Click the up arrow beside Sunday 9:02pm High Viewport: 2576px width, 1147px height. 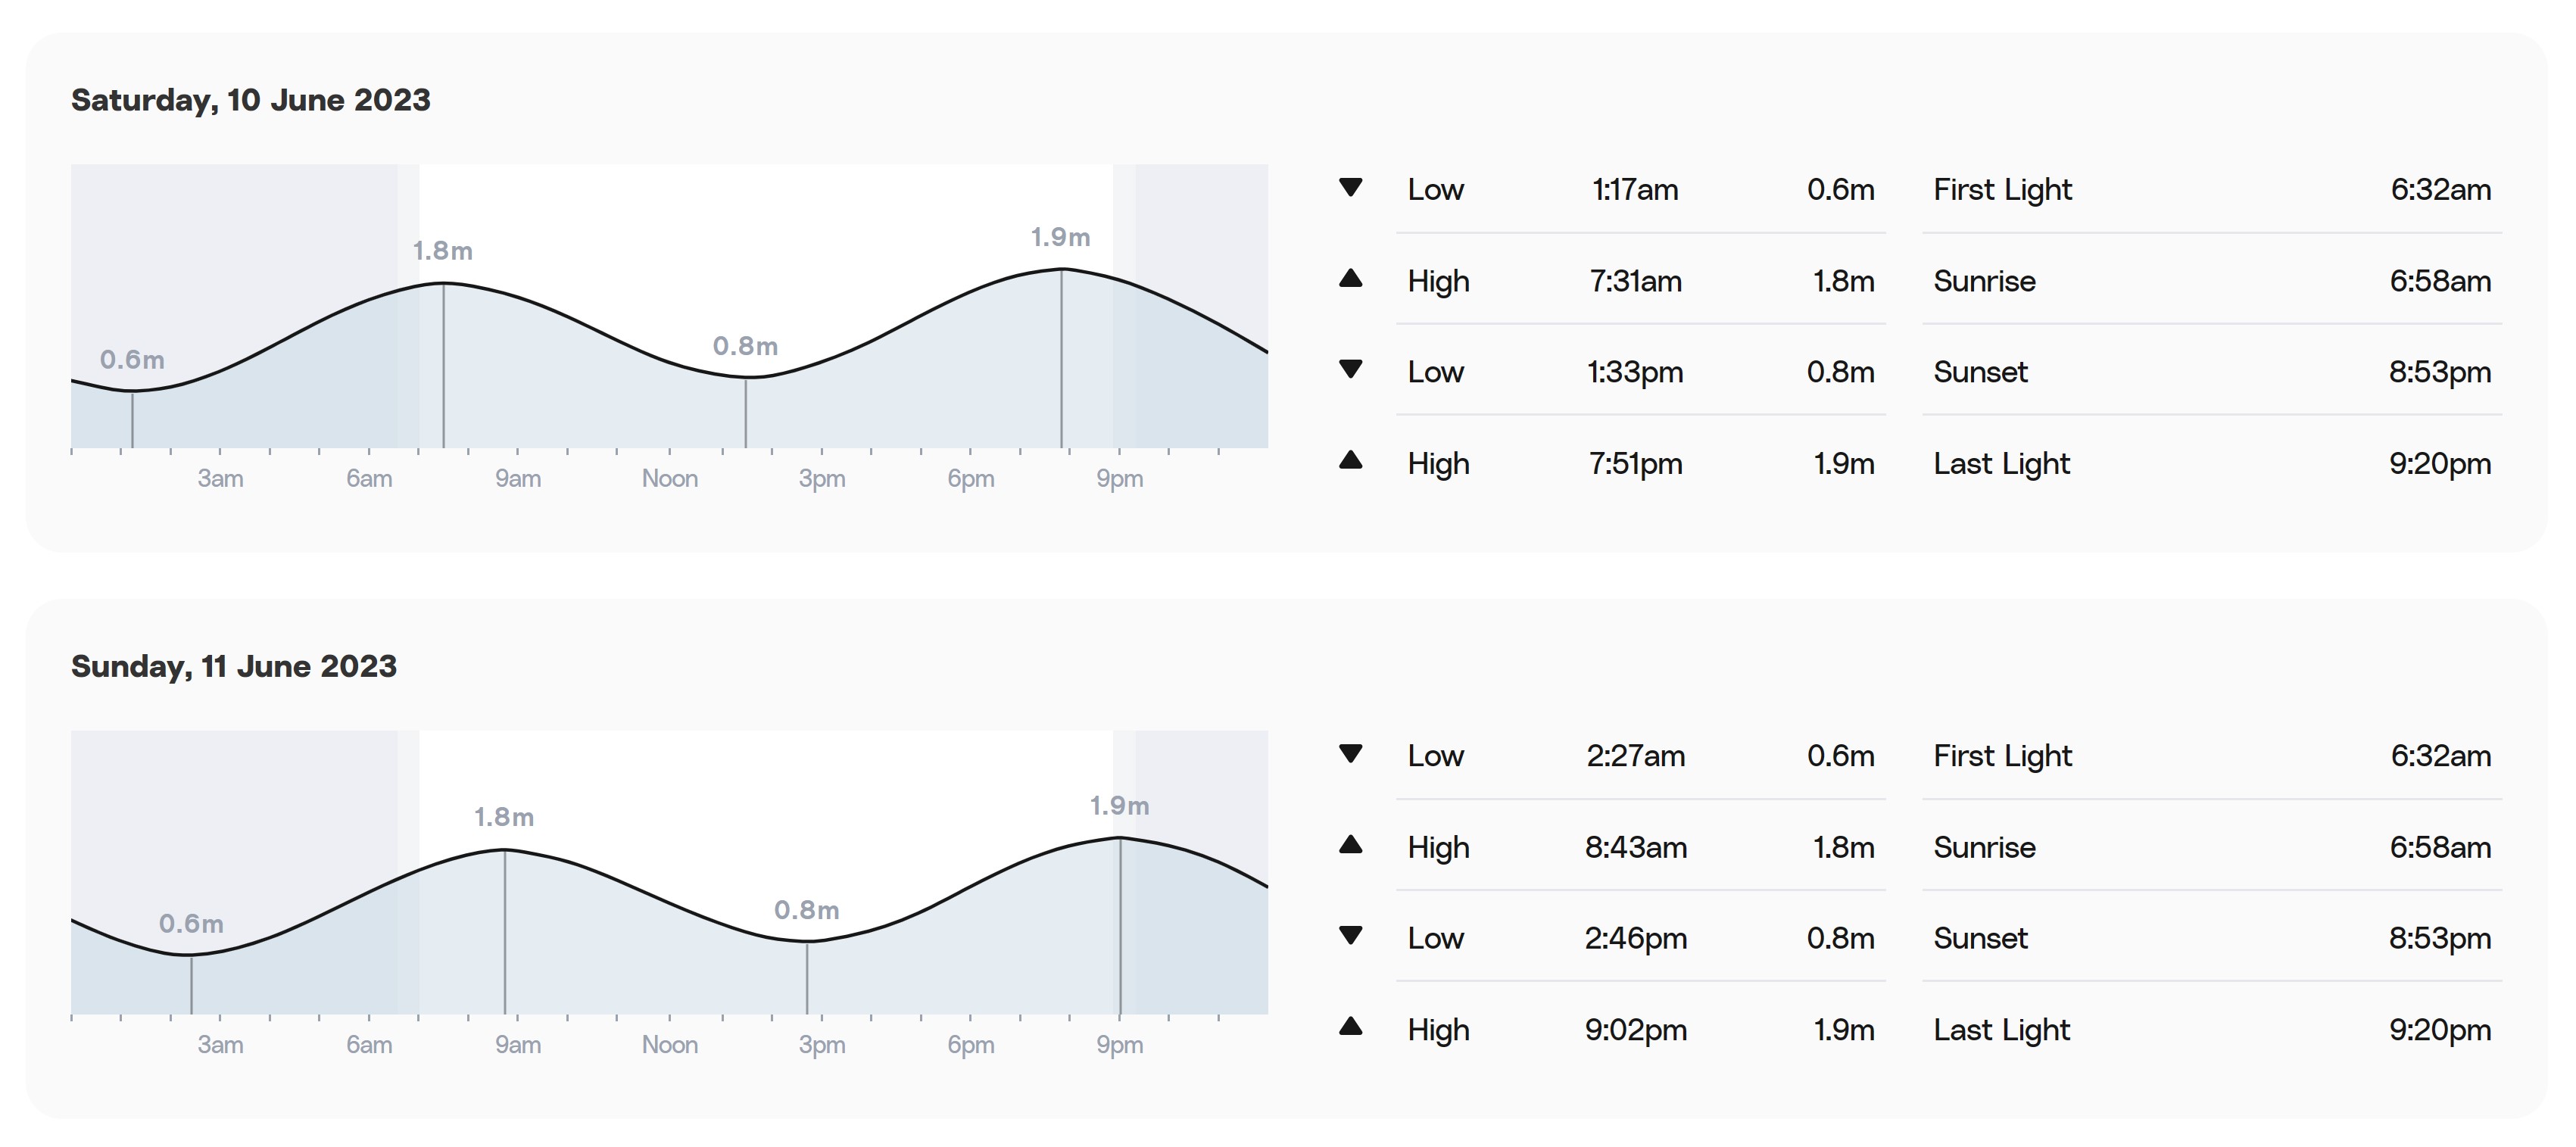[x=1350, y=1026]
